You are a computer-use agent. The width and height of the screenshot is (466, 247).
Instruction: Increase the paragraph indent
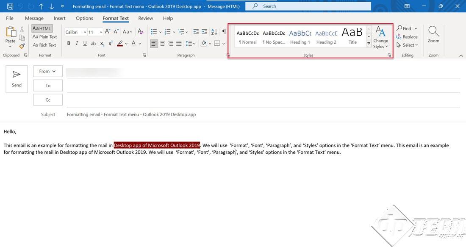(204, 32)
